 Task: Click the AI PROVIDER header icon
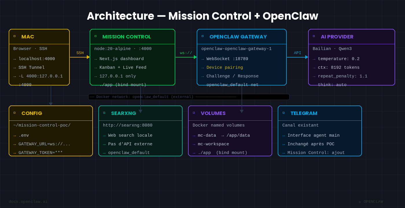click(314, 36)
